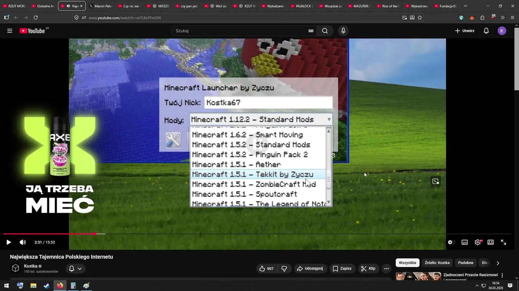Open Calculator from taskbar
The image size is (519, 291).
point(73,286)
